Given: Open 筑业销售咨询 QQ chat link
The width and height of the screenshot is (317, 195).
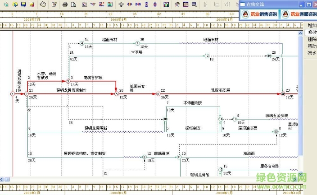Looking at the screenshot, I should [x=259, y=14].
